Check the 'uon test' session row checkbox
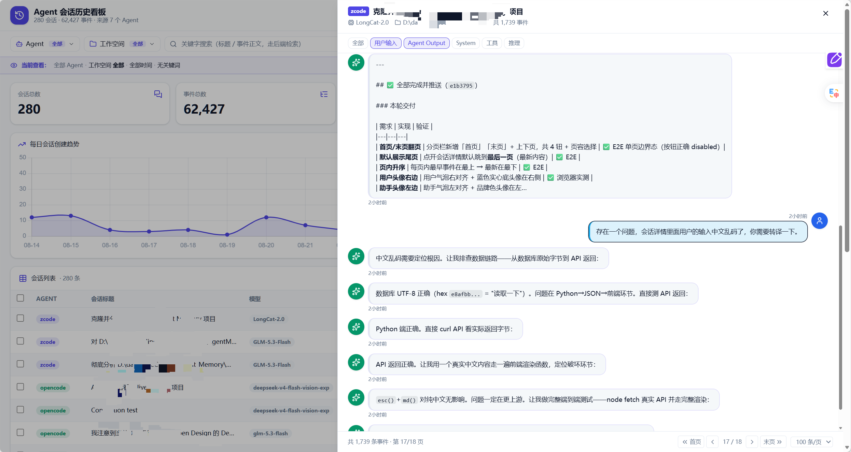 (20, 410)
